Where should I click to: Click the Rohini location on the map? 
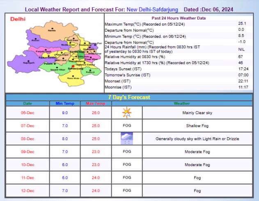coord(36,40)
